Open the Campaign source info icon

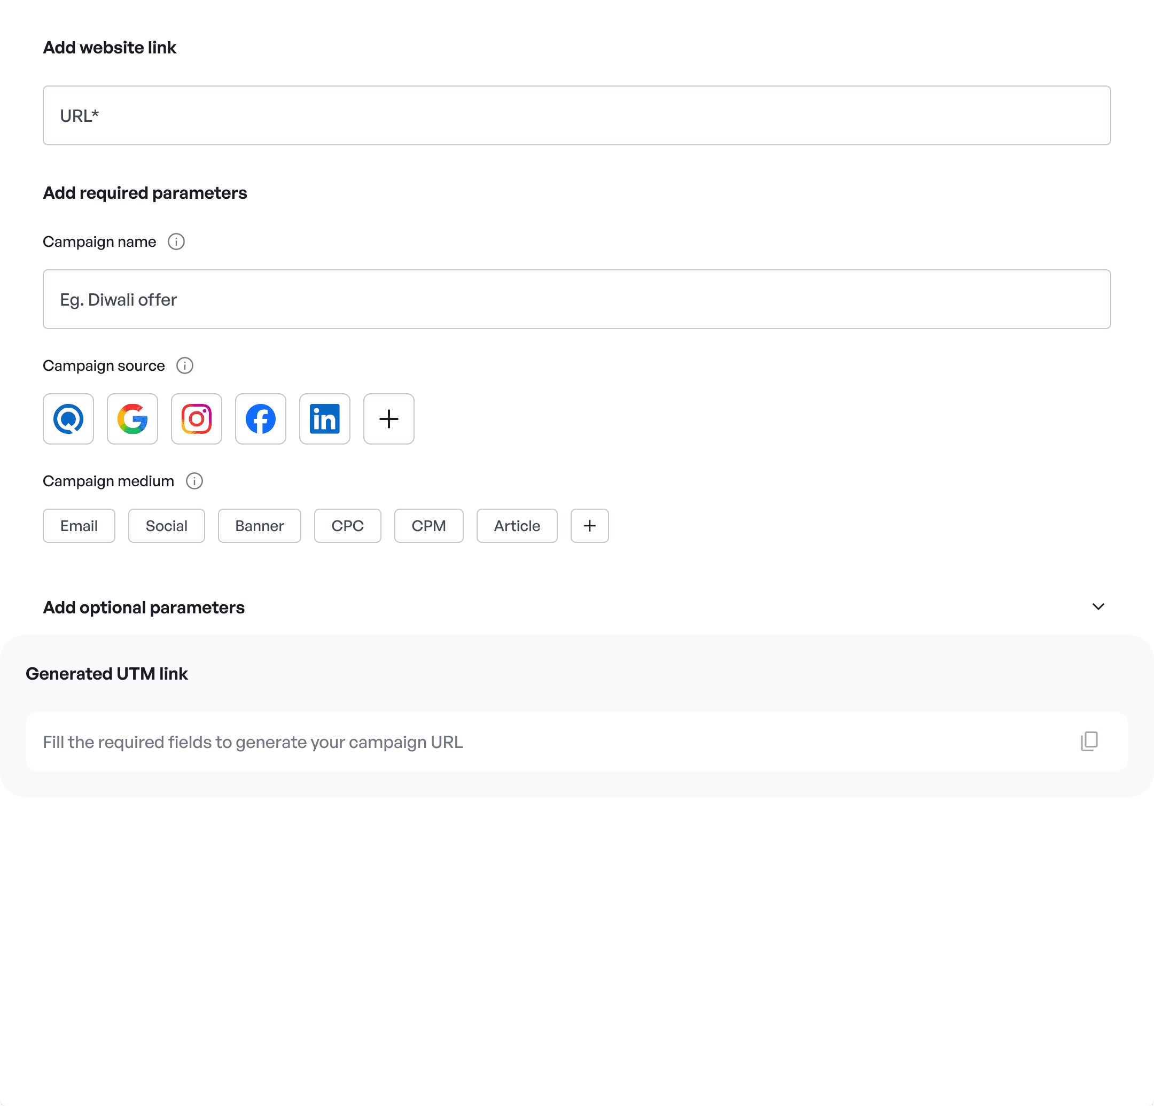[185, 365]
